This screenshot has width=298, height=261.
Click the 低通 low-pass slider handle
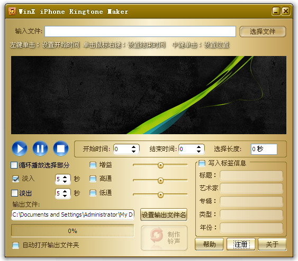pos(160,194)
